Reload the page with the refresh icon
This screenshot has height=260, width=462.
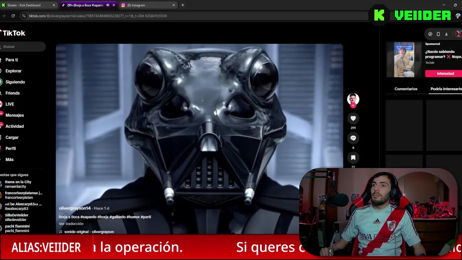coord(13,16)
